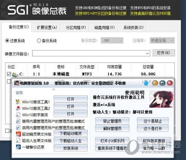
Task: Click the 驱动人生单文件版 icon
Action: coord(18,140)
